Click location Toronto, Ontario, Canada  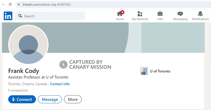click(28, 84)
